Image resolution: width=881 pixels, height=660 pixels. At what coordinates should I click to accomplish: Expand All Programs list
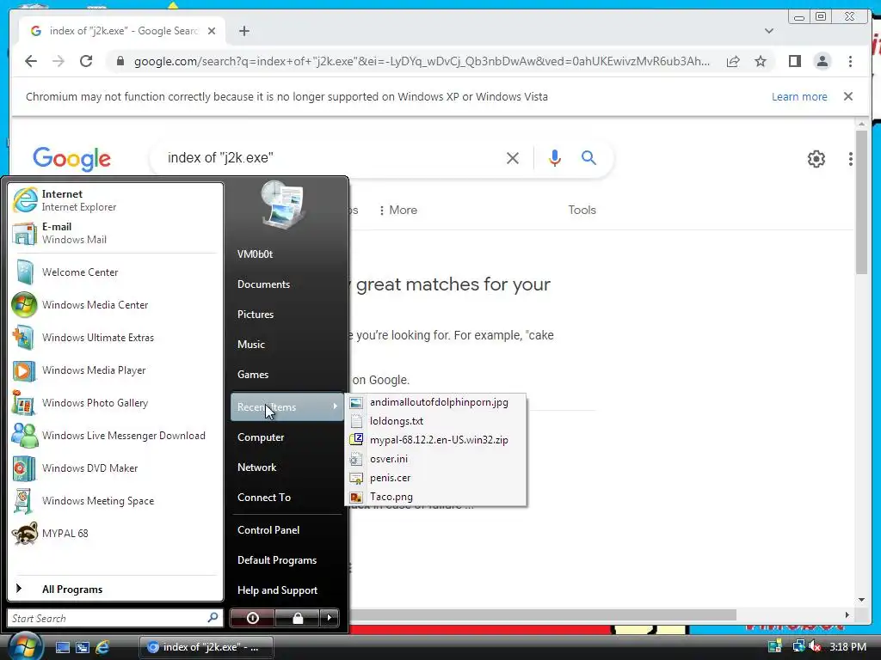[x=115, y=590]
